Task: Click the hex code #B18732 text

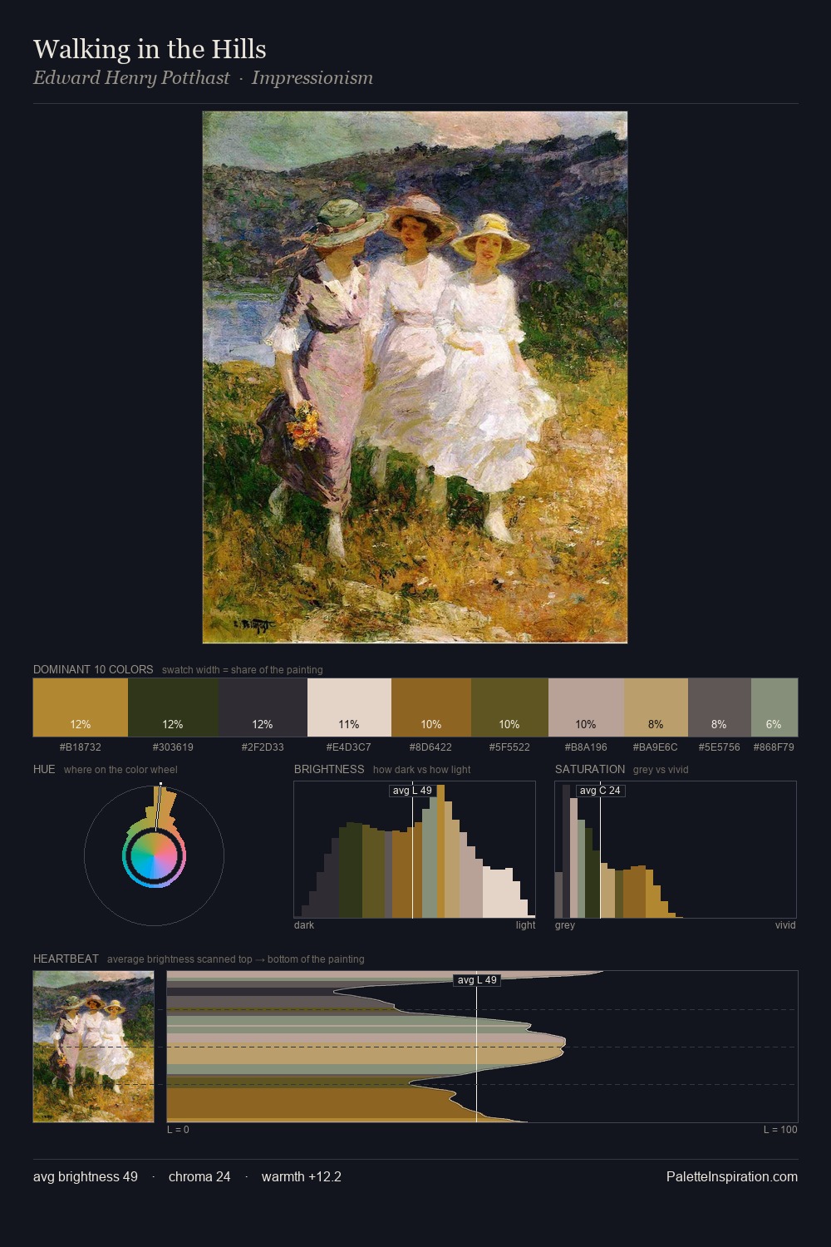Action: (x=81, y=747)
